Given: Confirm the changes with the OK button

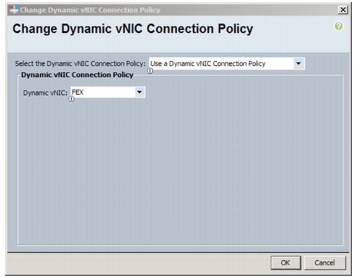Looking at the screenshot, I should click(x=286, y=263).
